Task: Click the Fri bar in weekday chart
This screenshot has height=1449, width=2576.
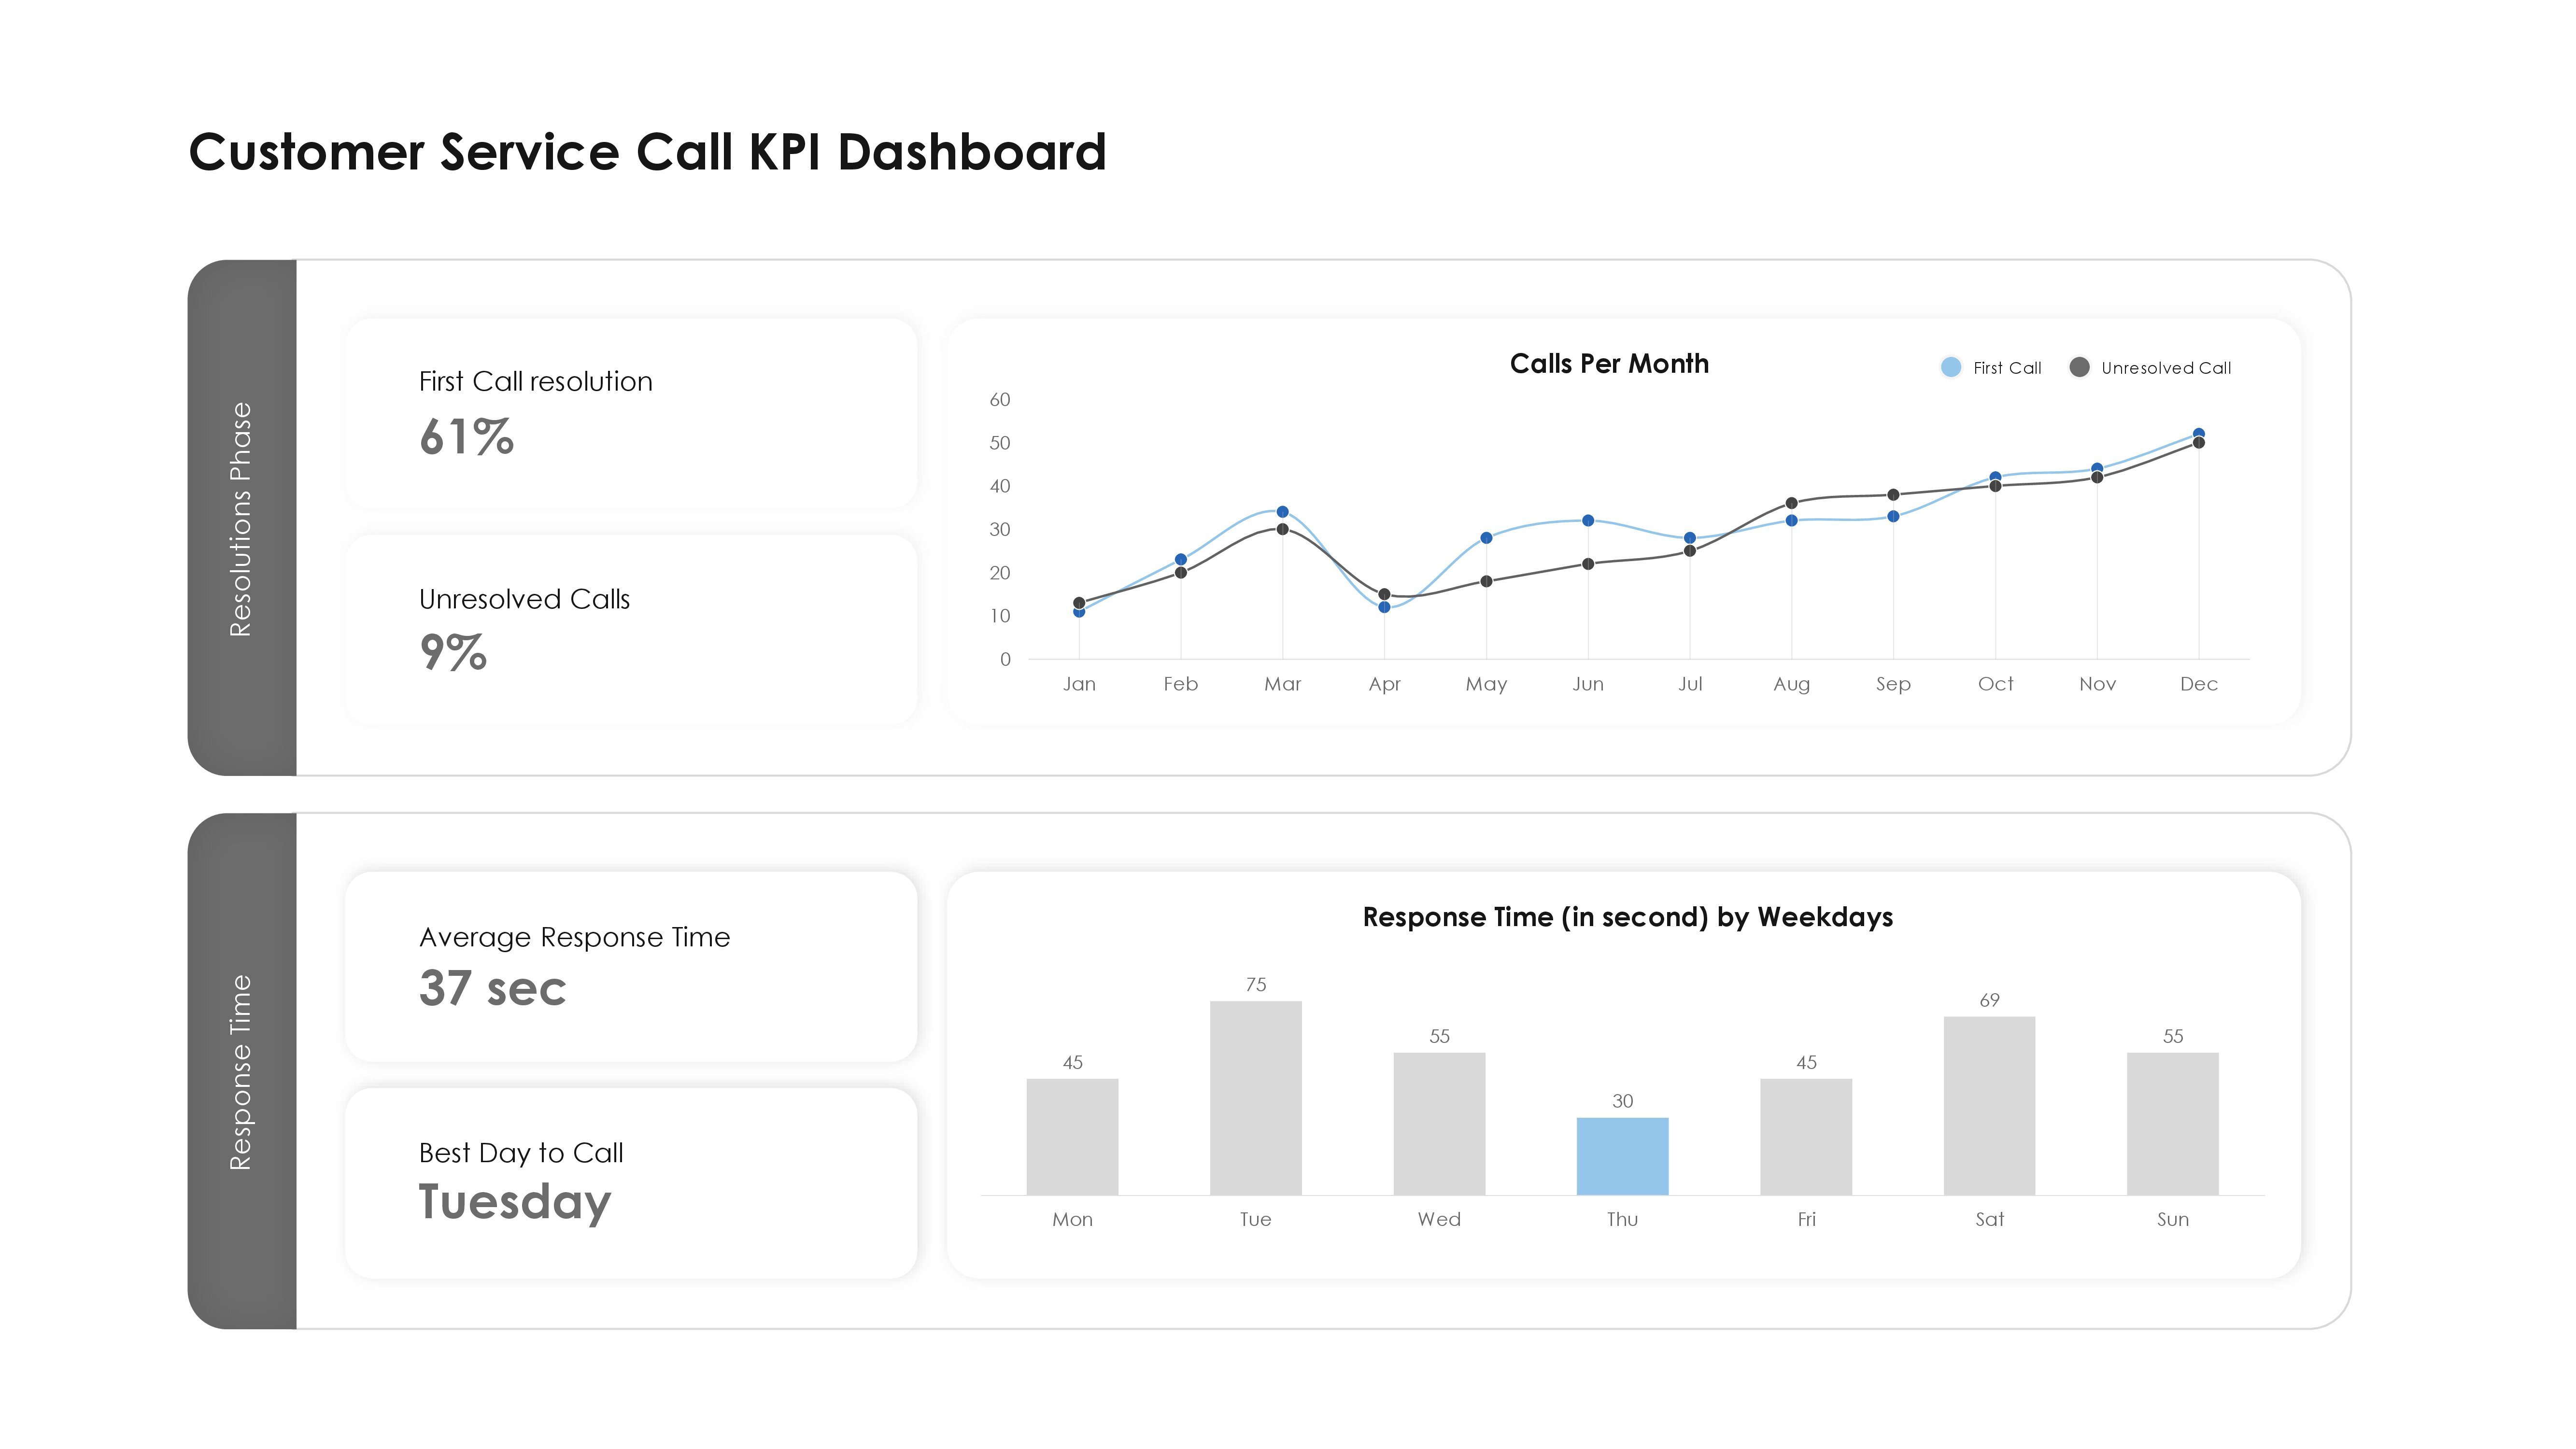Action: tap(1806, 1137)
